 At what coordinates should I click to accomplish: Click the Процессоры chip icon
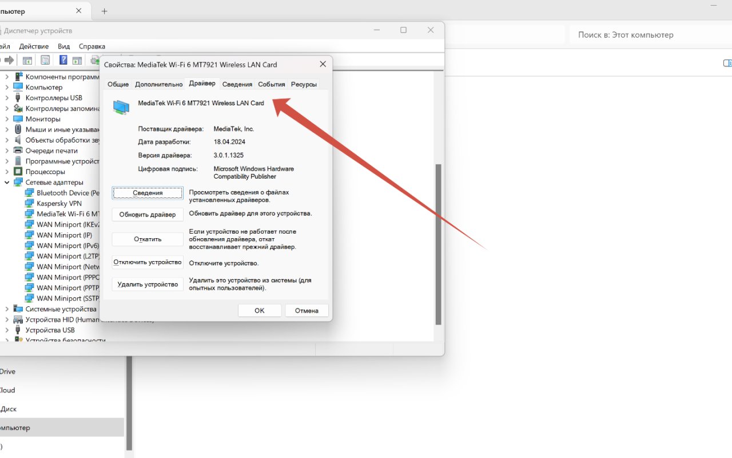pyautogui.click(x=18, y=172)
